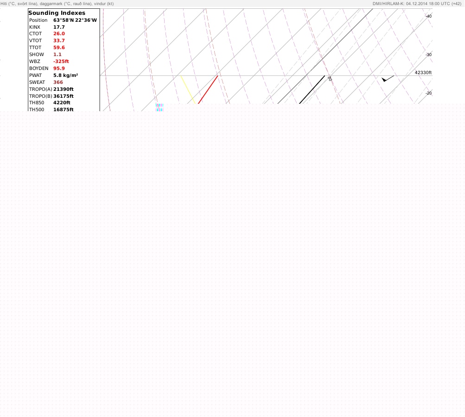The height and width of the screenshot is (417, 465).
Task: Click the PWAT value 5.8 kg/m²
Action: (65, 75)
